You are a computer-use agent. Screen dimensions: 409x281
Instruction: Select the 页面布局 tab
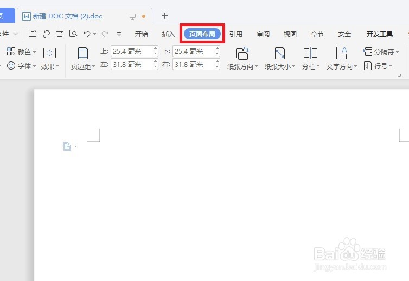(x=202, y=34)
